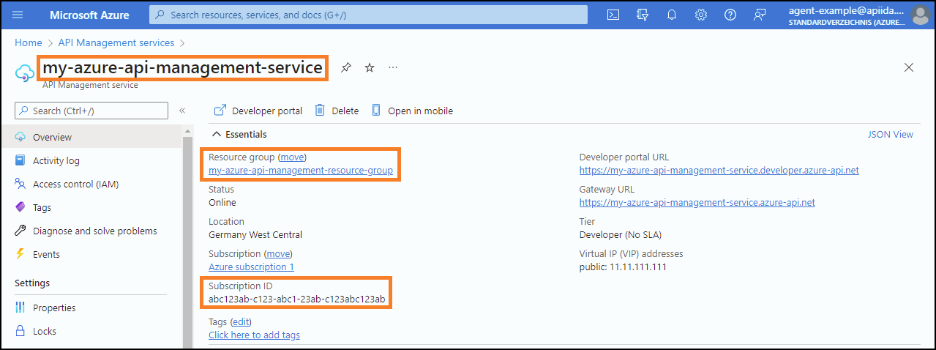This screenshot has height=350, width=936.
Task: Click the move link next to Subscription
Action: (278, 253)
